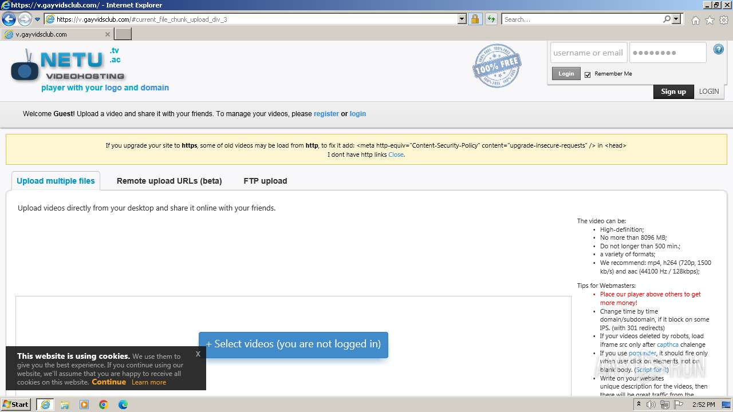Click Close in the https notice

(396, 154)
